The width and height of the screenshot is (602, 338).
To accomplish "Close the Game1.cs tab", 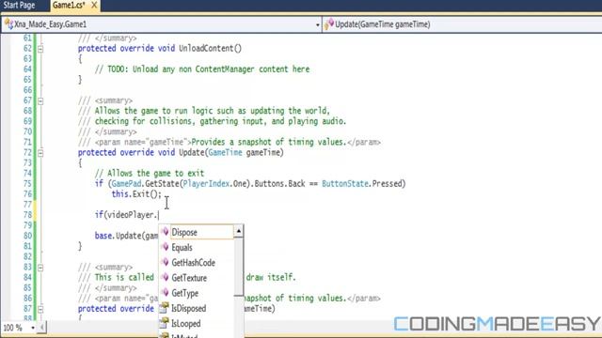I will coord(94,5).
